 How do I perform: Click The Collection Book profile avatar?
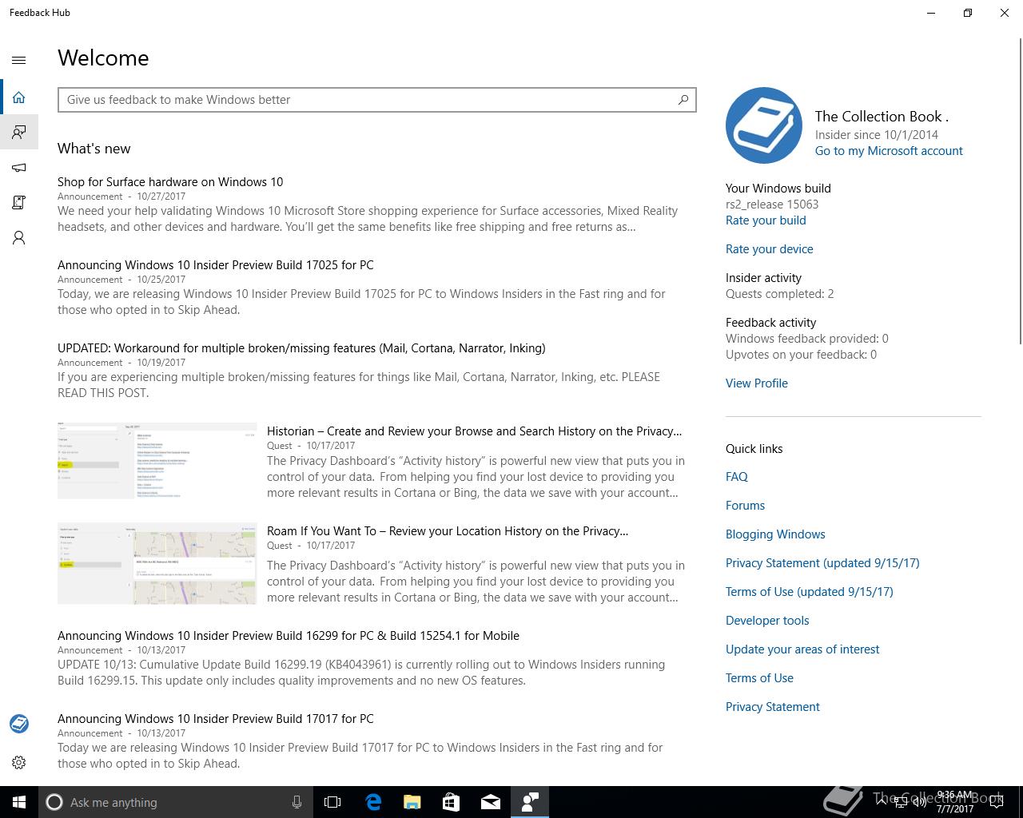click(764, 125)
